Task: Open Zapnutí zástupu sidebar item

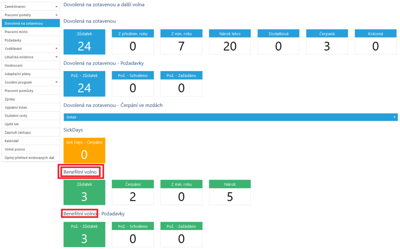Action: tap(30, 132)
